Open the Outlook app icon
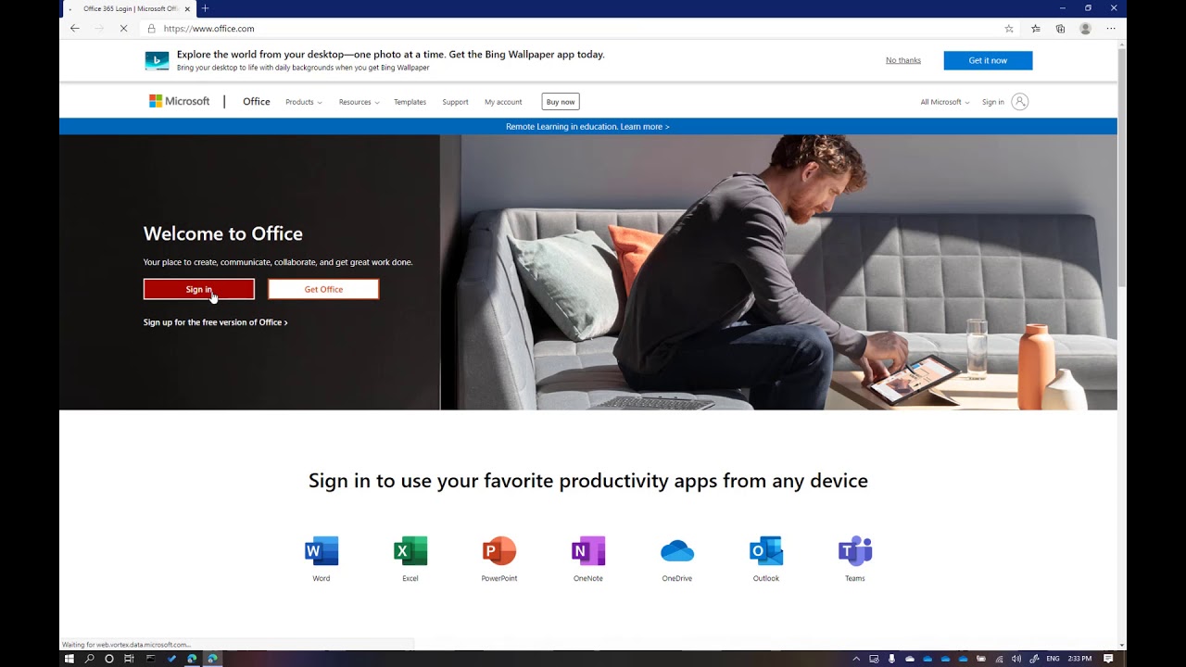Image resolution: width=1186 pixels, height=667 pixels. (x=766, y=550)
